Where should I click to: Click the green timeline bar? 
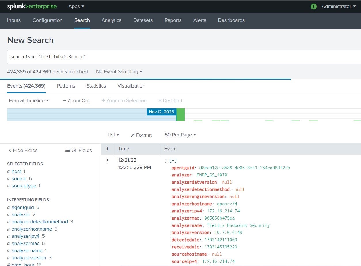180,115
